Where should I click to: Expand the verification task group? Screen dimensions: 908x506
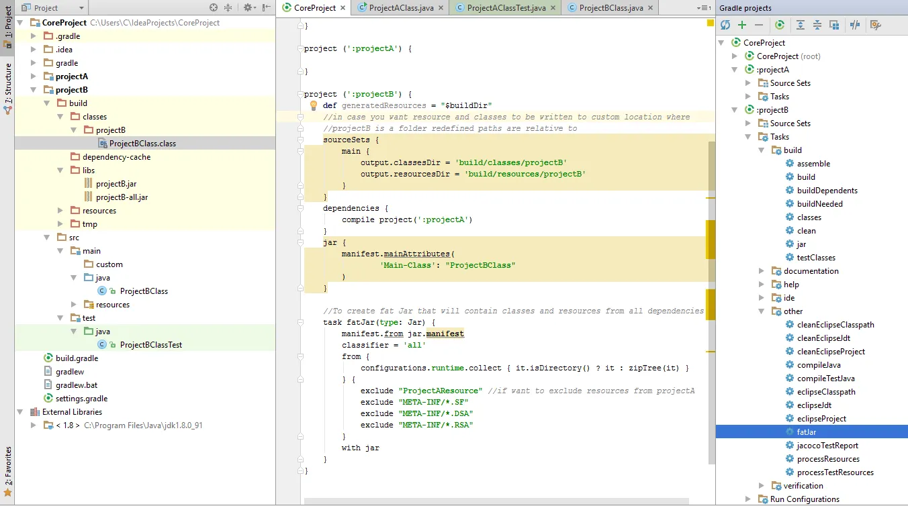pos(762,486)
